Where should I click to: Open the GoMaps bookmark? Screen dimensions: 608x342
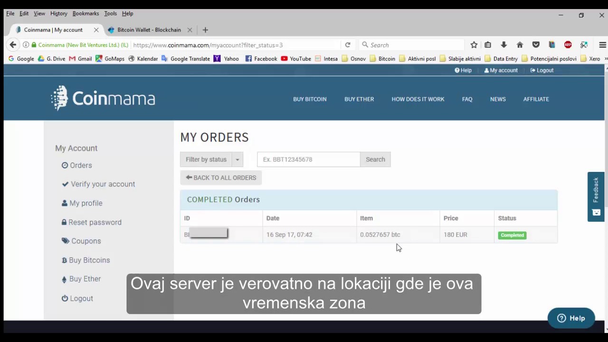point(110,58)
